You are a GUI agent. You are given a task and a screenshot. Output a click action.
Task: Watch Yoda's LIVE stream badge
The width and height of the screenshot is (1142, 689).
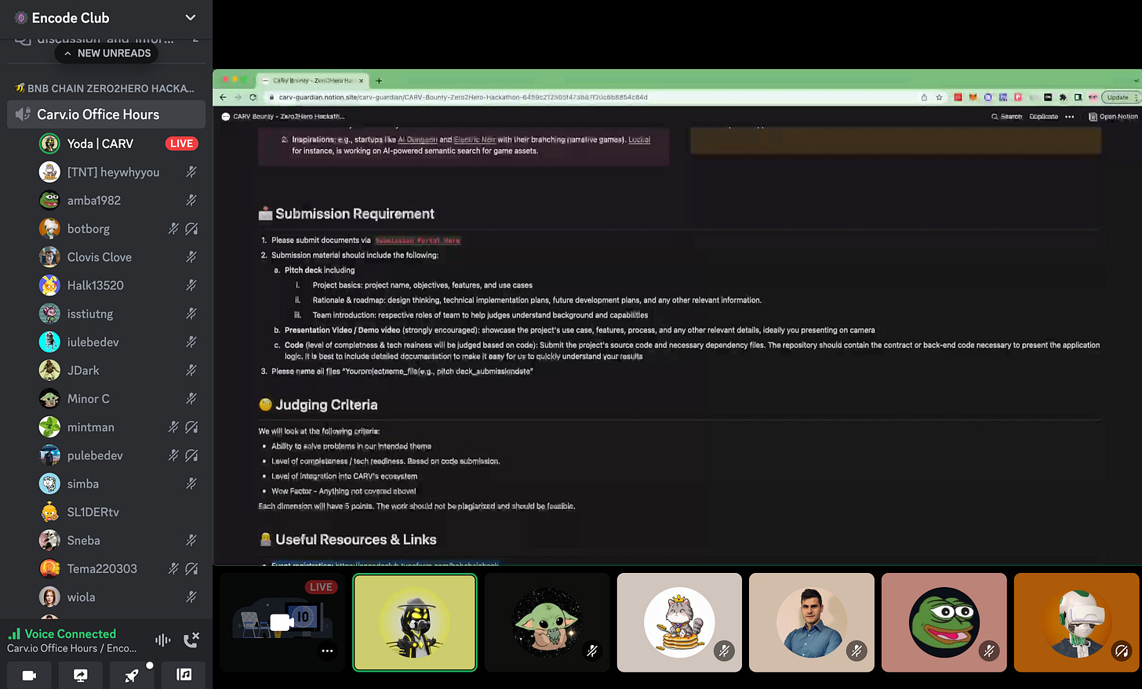click(181, 143)
